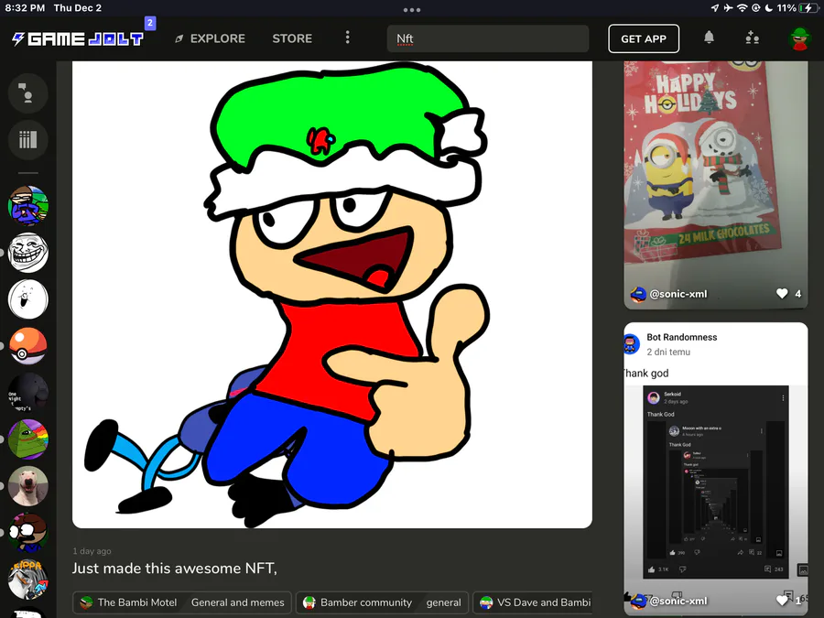Image resolution: width=824 pixels, height=618 pixels.
Task: Open the Bot Randomness author name
Action: click(681, 337)
